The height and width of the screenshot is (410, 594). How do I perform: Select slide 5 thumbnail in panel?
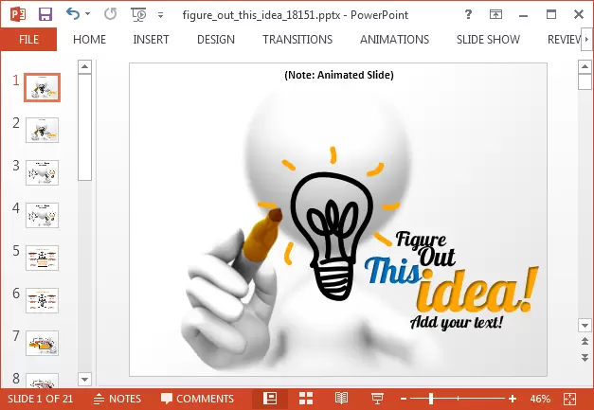[43, 257]
